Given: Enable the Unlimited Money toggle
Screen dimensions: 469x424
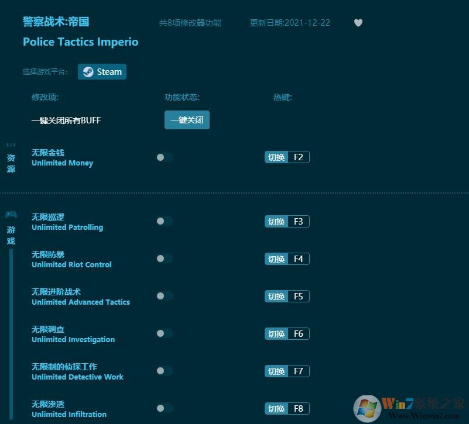Looking at the screenshot, I should tap(164, 157).
